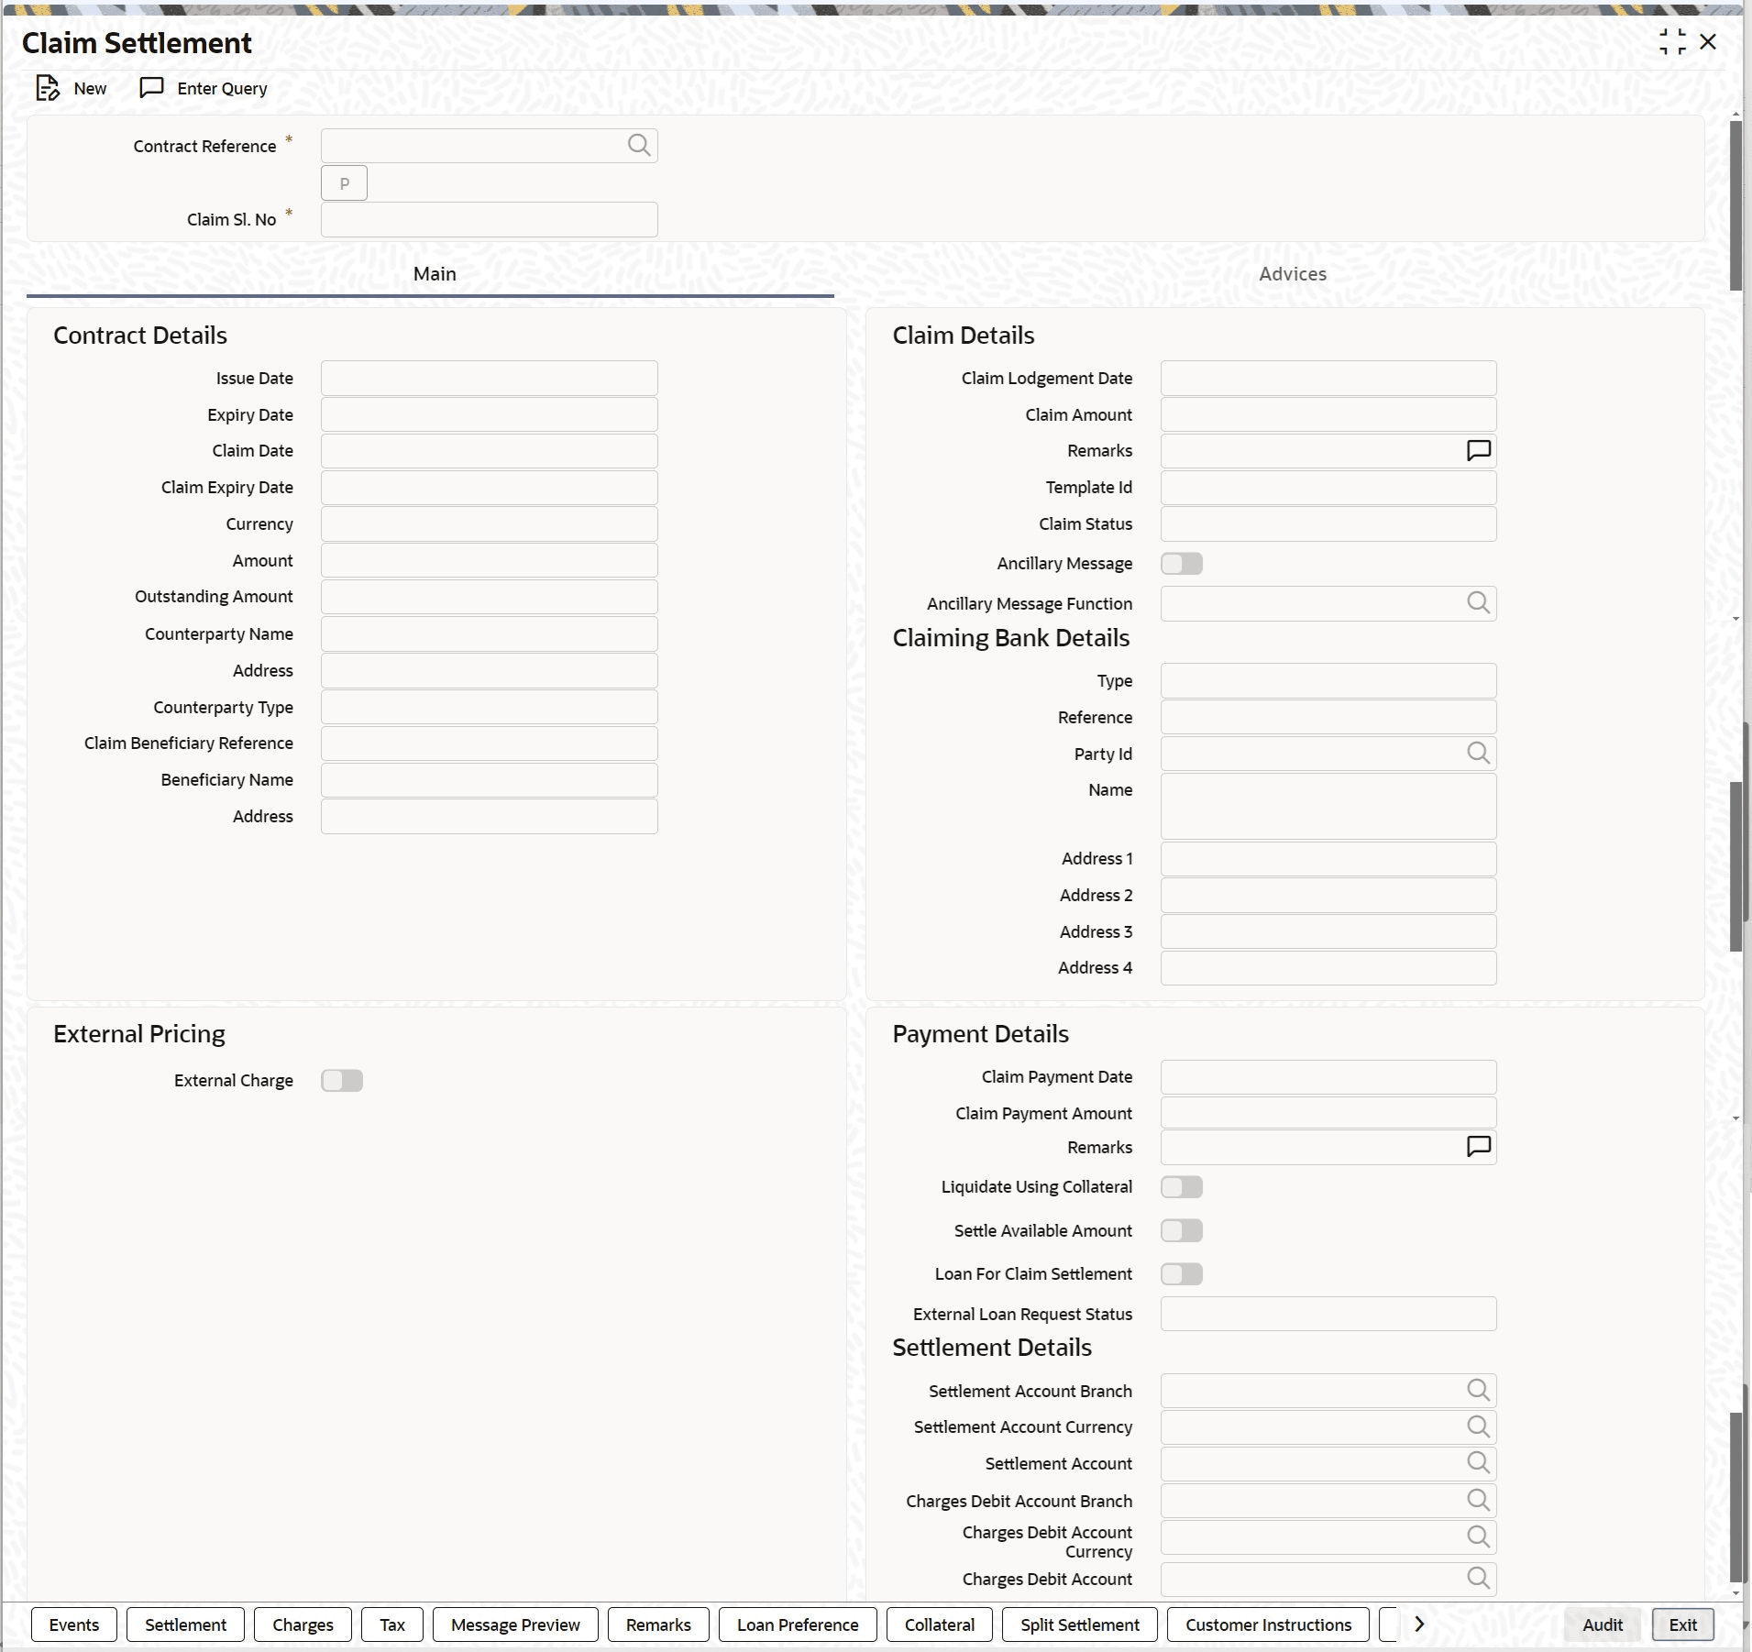Click into the Expiry Date field

(490, 415)
